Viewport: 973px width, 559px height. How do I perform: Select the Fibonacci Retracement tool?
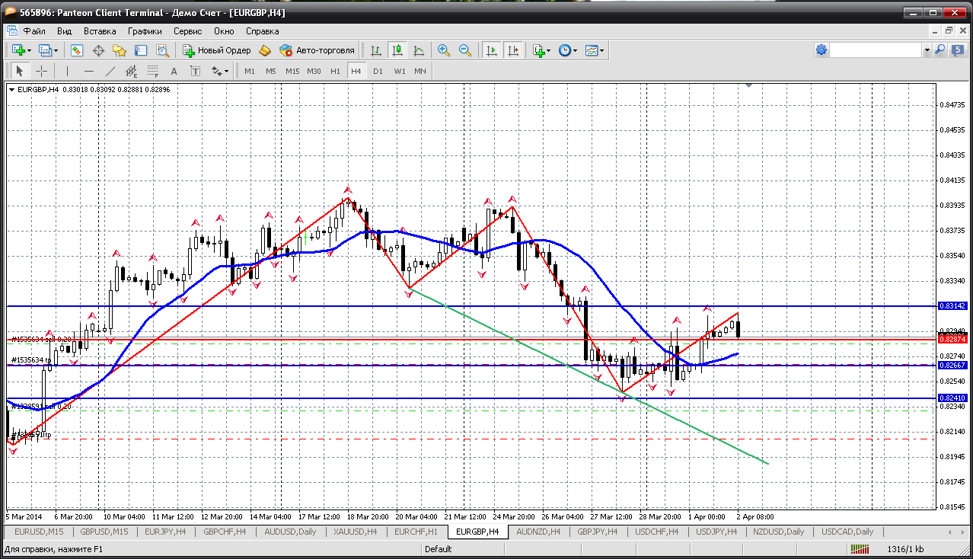click(x=152, y=71)
